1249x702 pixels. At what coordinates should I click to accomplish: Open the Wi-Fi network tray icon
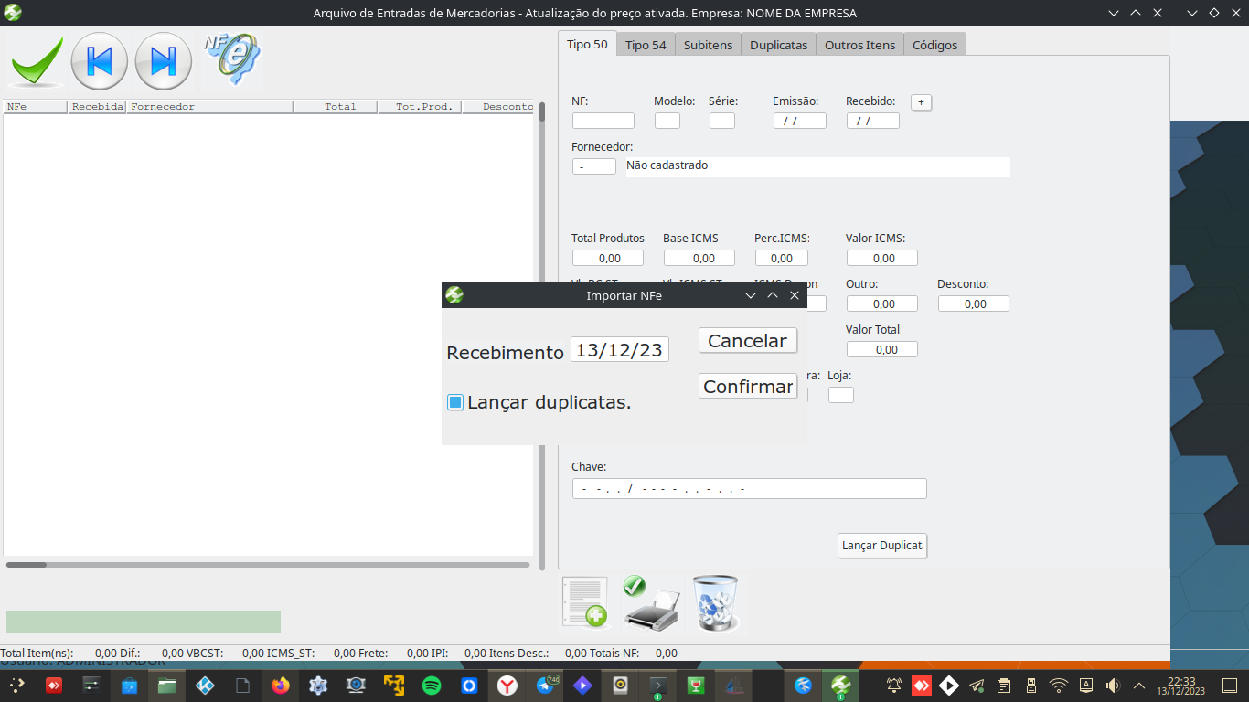[x=1058, y=685]
